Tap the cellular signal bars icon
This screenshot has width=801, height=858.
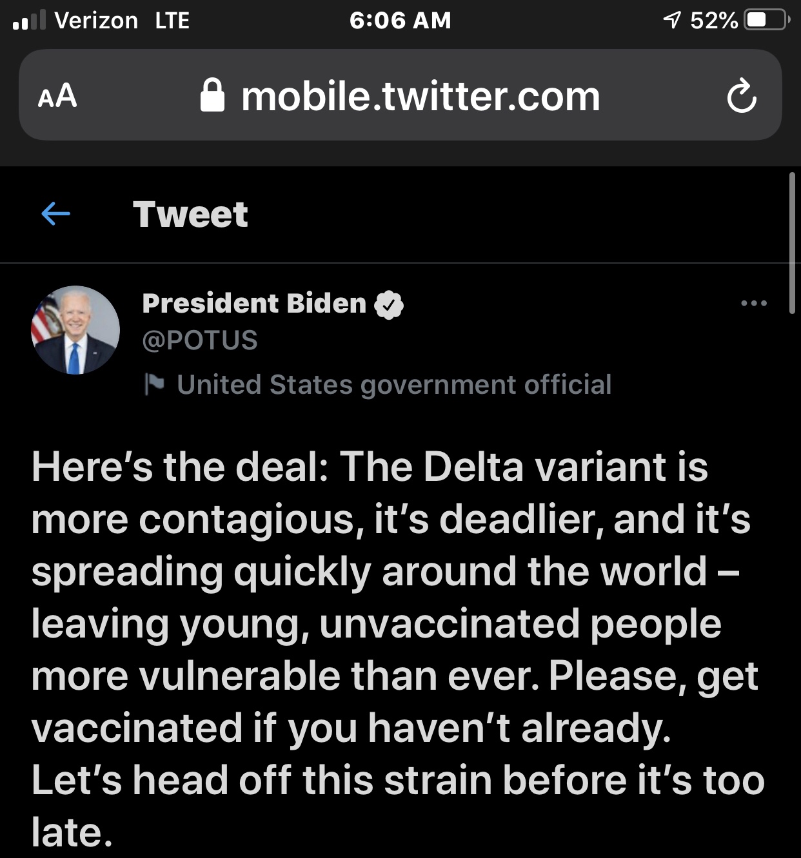point(29,21)
